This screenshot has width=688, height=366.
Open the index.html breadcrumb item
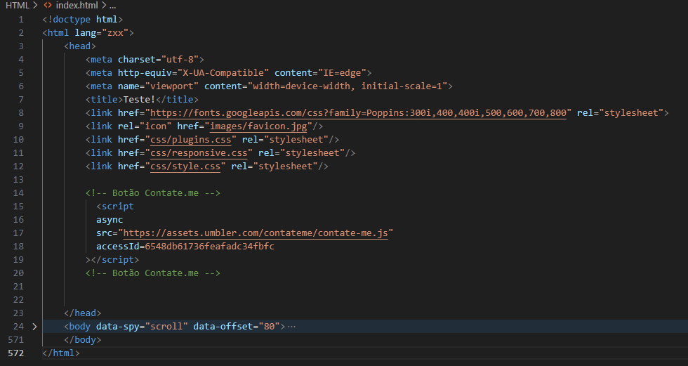tap(77, 6)
